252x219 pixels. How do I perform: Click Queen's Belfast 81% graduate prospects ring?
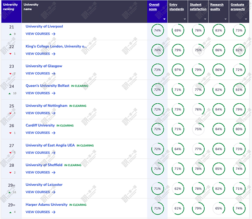[x=239, y=90]
